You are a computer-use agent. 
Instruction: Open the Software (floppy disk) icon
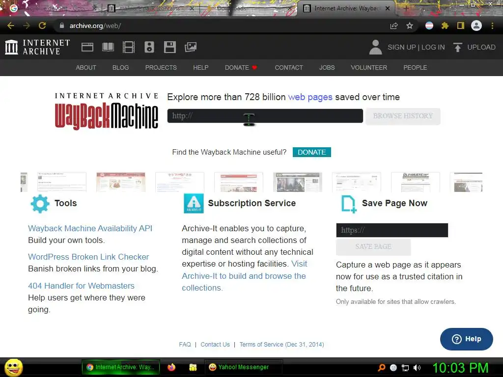click(x=169, y=47)
